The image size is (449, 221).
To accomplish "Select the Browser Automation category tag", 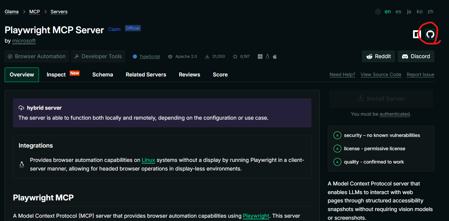I will point(37,56).
